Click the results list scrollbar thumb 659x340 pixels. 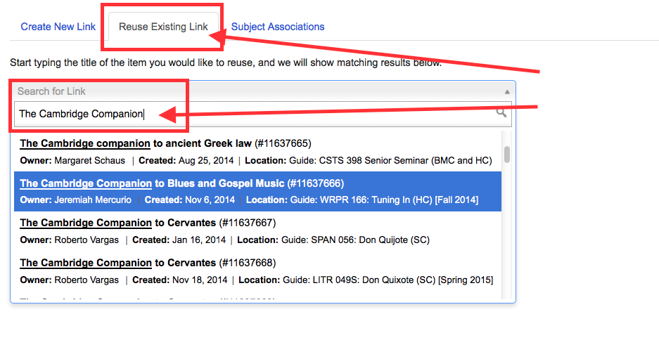coord(507,155)
